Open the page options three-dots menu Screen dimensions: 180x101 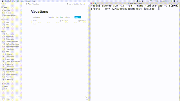click(x=87, y=4)
